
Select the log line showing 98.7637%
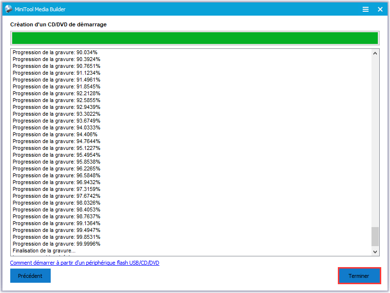click(x=57, y=216)
